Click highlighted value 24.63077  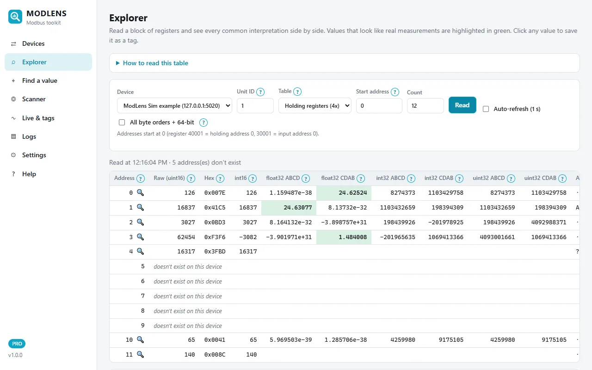289,207
